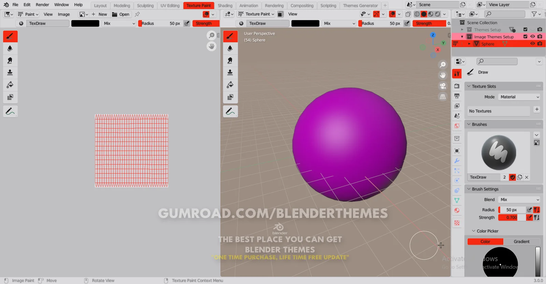Open the outliner filter dropdown
This screenshot has width=546, height=284.
point(536,14)
